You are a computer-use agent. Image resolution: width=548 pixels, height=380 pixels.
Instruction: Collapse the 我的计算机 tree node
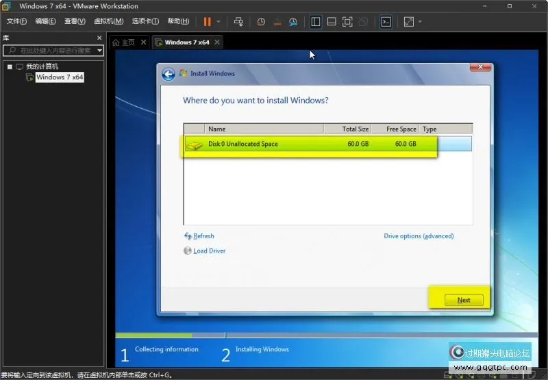(10, 66)
